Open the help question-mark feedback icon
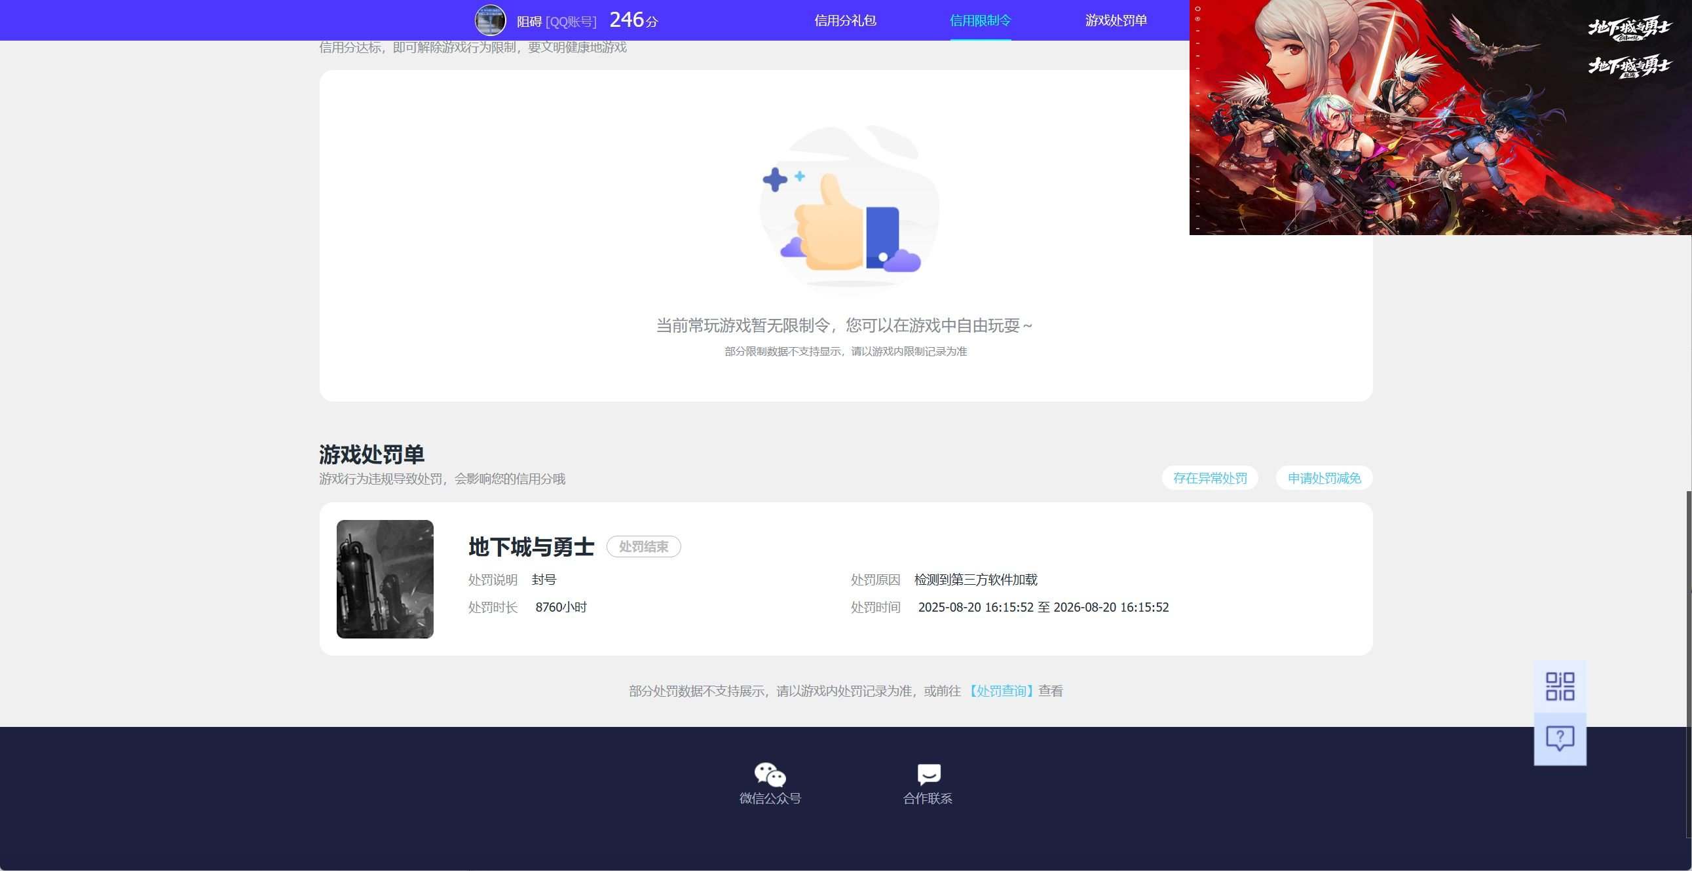1692x871 pixels. (x=1560, y=739)
